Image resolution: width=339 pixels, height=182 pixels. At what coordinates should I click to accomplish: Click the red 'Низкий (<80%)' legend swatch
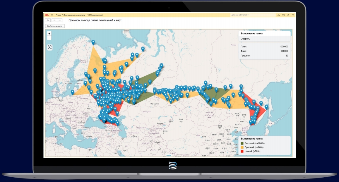(x=242, y=151)
